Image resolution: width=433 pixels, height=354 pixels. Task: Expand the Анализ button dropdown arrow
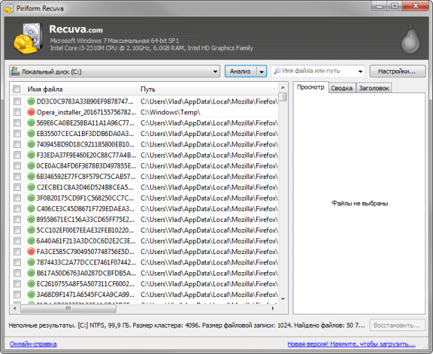pos(261,71)
